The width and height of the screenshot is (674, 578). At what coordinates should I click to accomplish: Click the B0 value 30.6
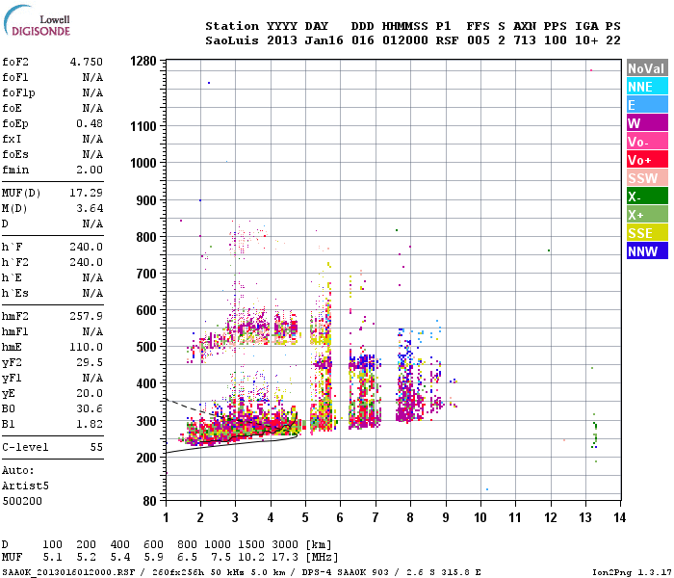90,408
